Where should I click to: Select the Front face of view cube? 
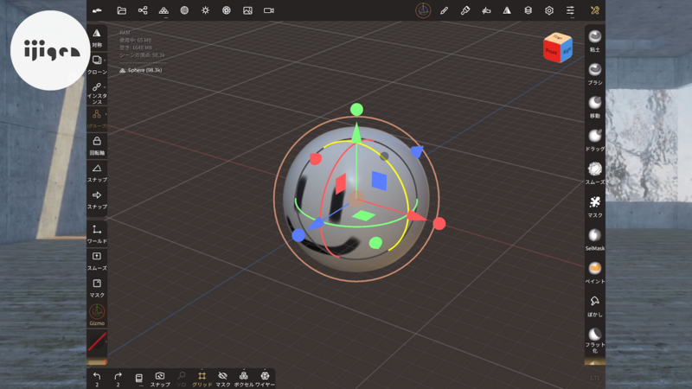click(551, 51)
